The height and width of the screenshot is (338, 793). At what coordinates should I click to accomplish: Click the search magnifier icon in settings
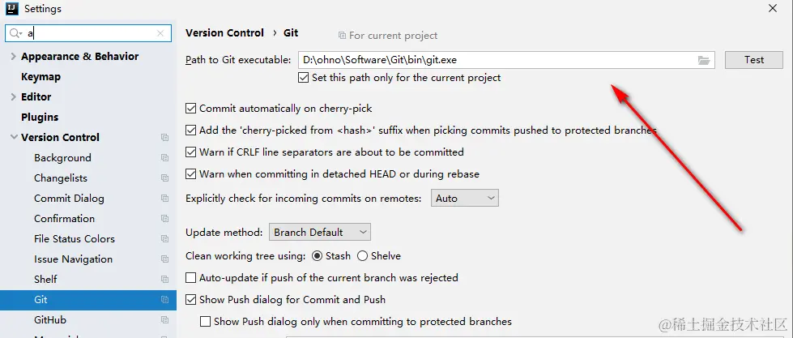(x=16, y=33)
